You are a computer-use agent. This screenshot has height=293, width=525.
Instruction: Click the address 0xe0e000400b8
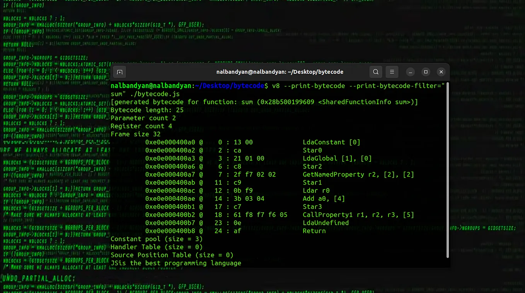coord(170,231)
